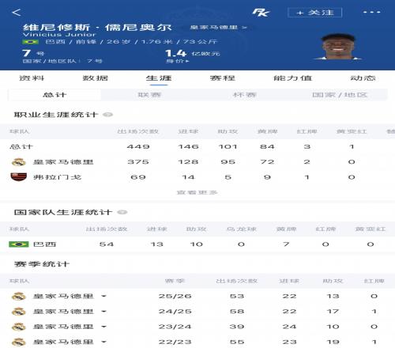Image resolution: width=395 pixels, height=348 pixels.
Task: Open 皇家马德里 team link in header
Action: [x=218, y=28]
